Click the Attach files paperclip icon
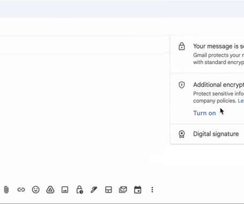 pyautogui.click(x=6, y=190)
